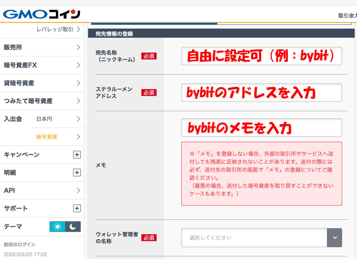Click the 必須 badge beside 宛先名称

149,56
